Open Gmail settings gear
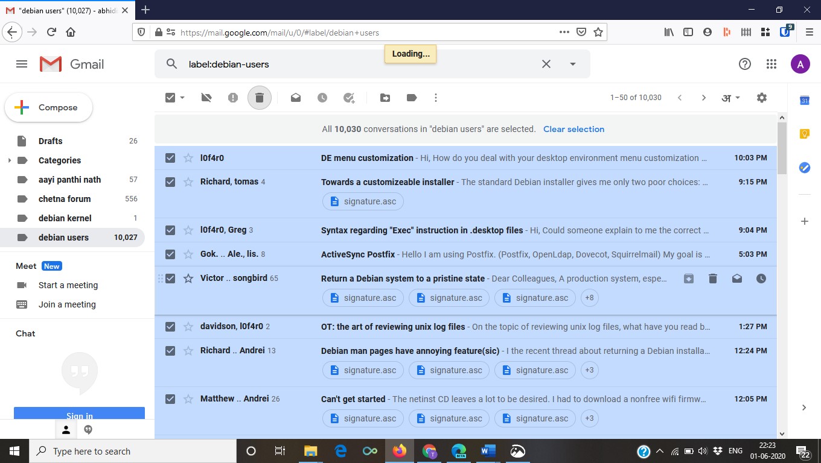This screenshot has width=821, height=463. click(x=762, y=97)
